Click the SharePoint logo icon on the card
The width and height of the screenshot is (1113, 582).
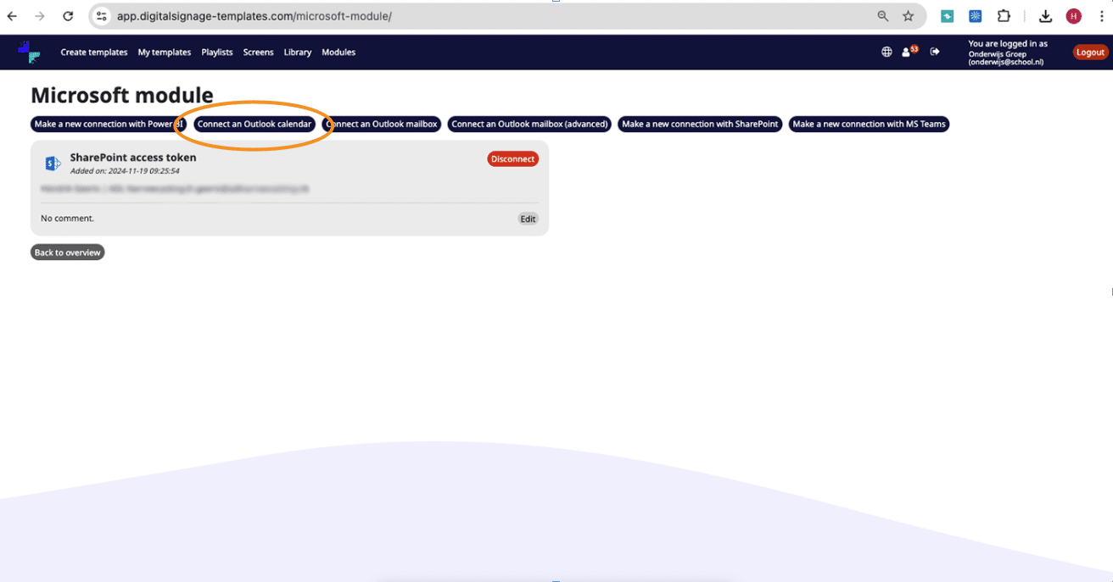click(53, 164)
